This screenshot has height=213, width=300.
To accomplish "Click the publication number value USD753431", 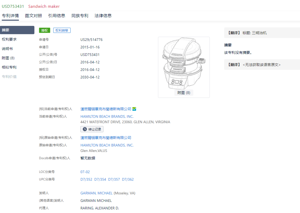I will [90, 55].
